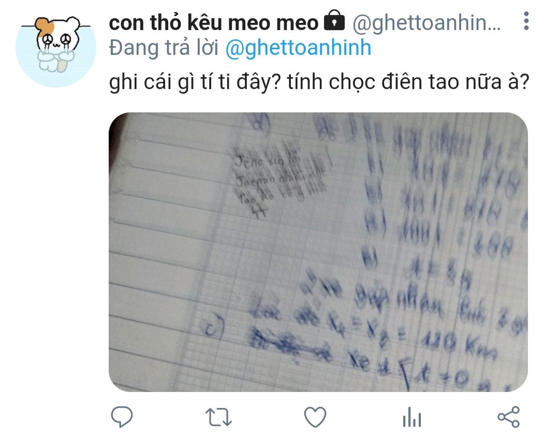Click the padlock protected-account icon
Image resolution: width=559 pixels, height=438 pixels.
pos(334,21)
